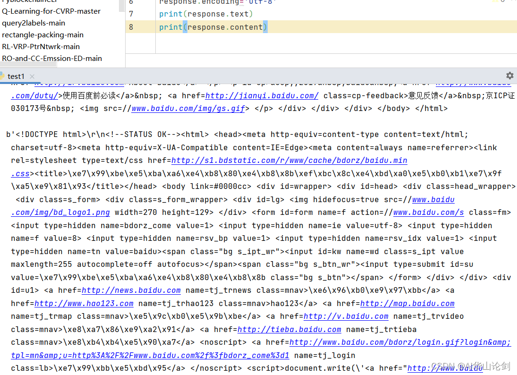Viewport: 517px width, 375px height.
Task: Open the jianyi.baidu.com link
Action: coord(262,96)
